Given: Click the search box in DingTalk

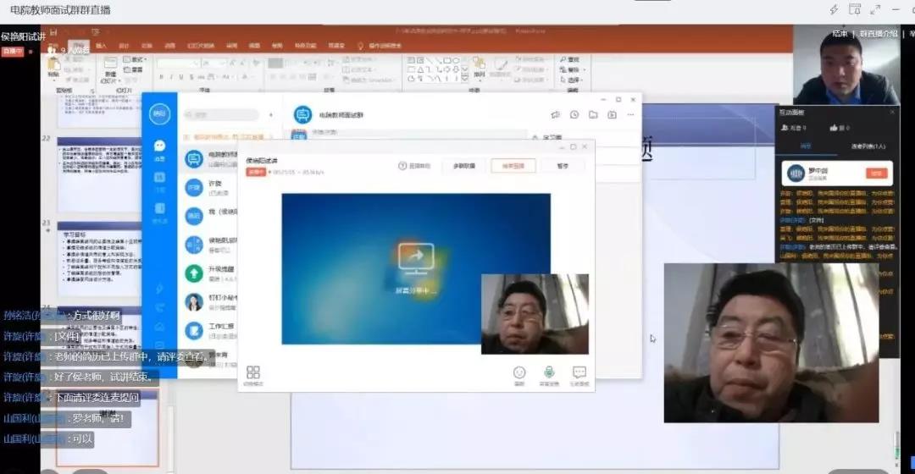Looking at the screenshot, I should [x=221, y=115].
